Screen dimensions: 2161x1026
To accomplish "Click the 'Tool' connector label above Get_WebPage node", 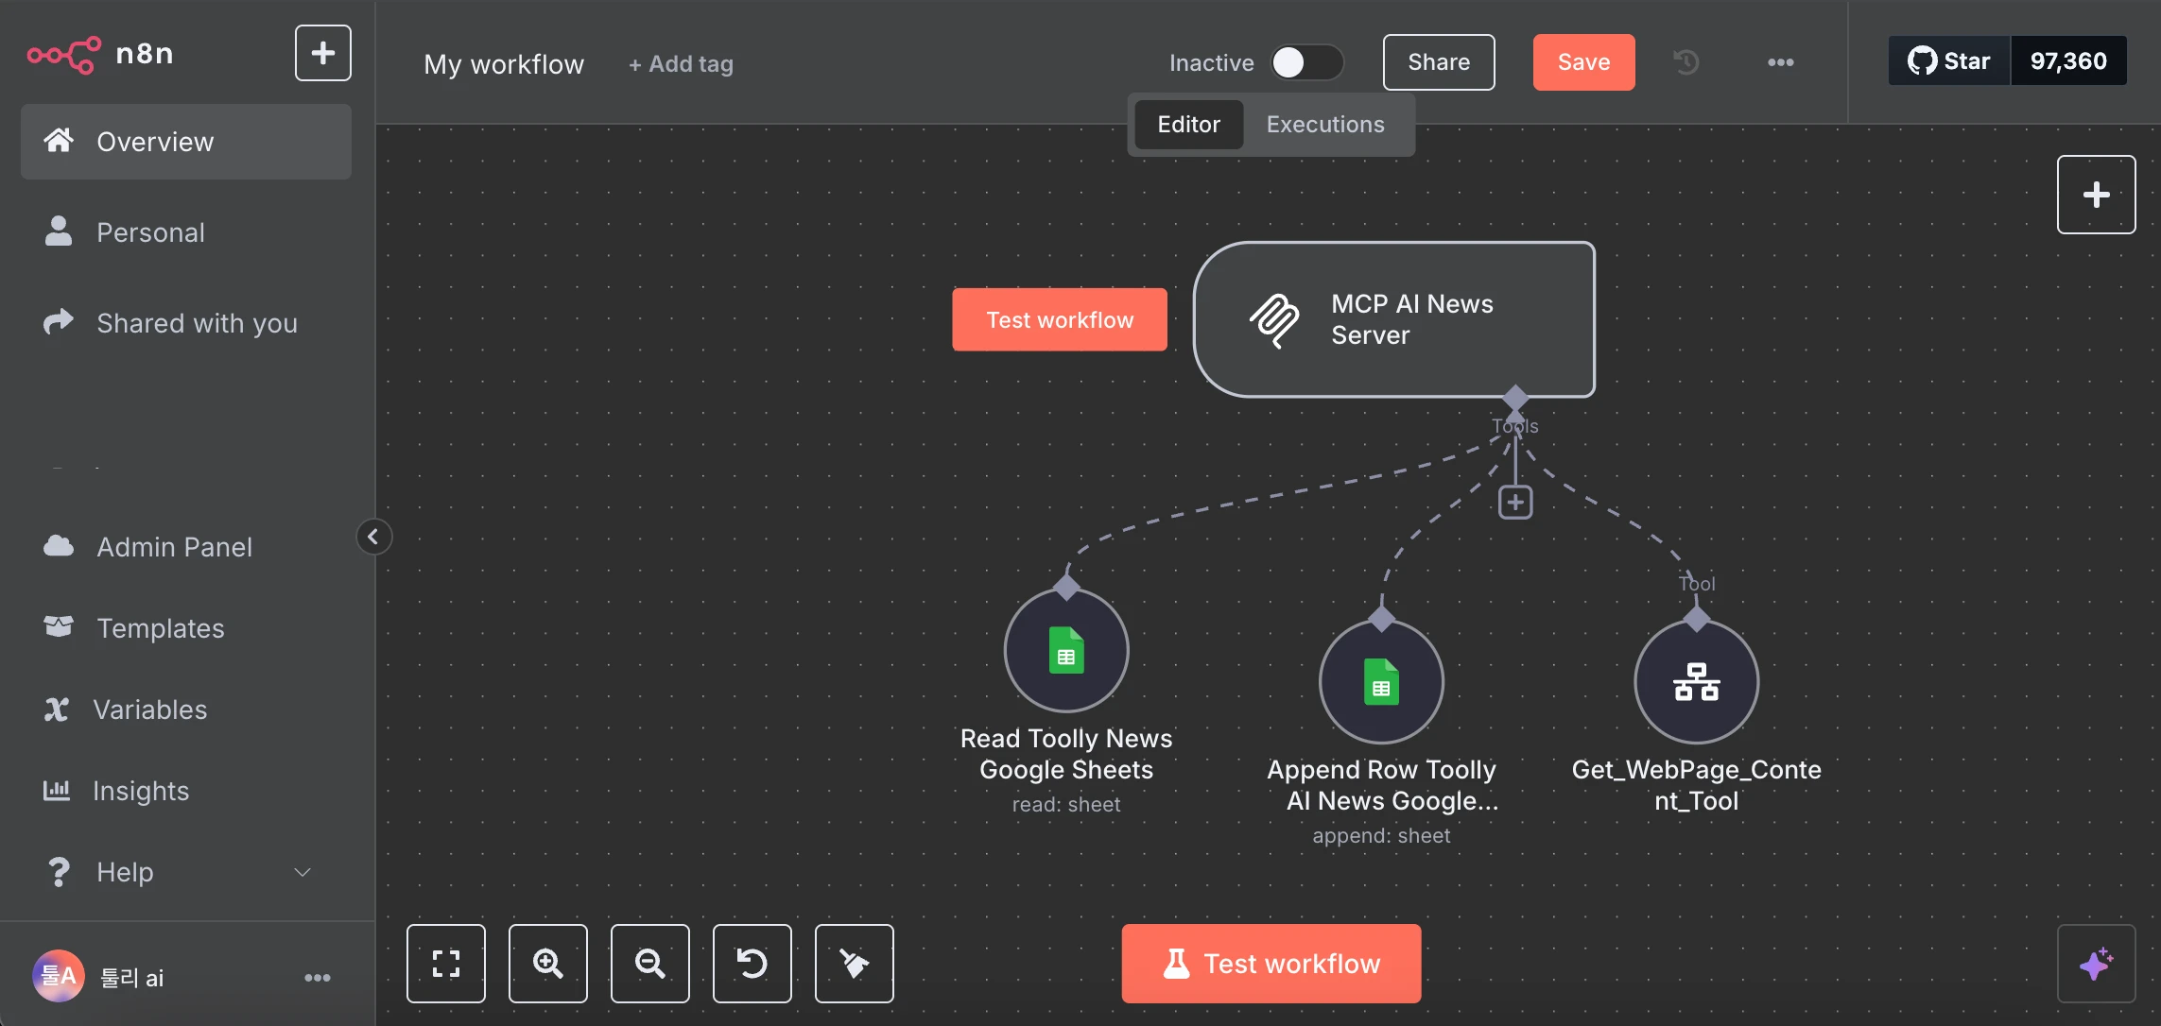I will point(1697,584).
